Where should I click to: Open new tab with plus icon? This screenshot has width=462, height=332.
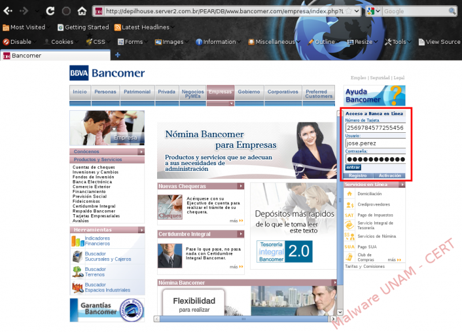point(118,55)
